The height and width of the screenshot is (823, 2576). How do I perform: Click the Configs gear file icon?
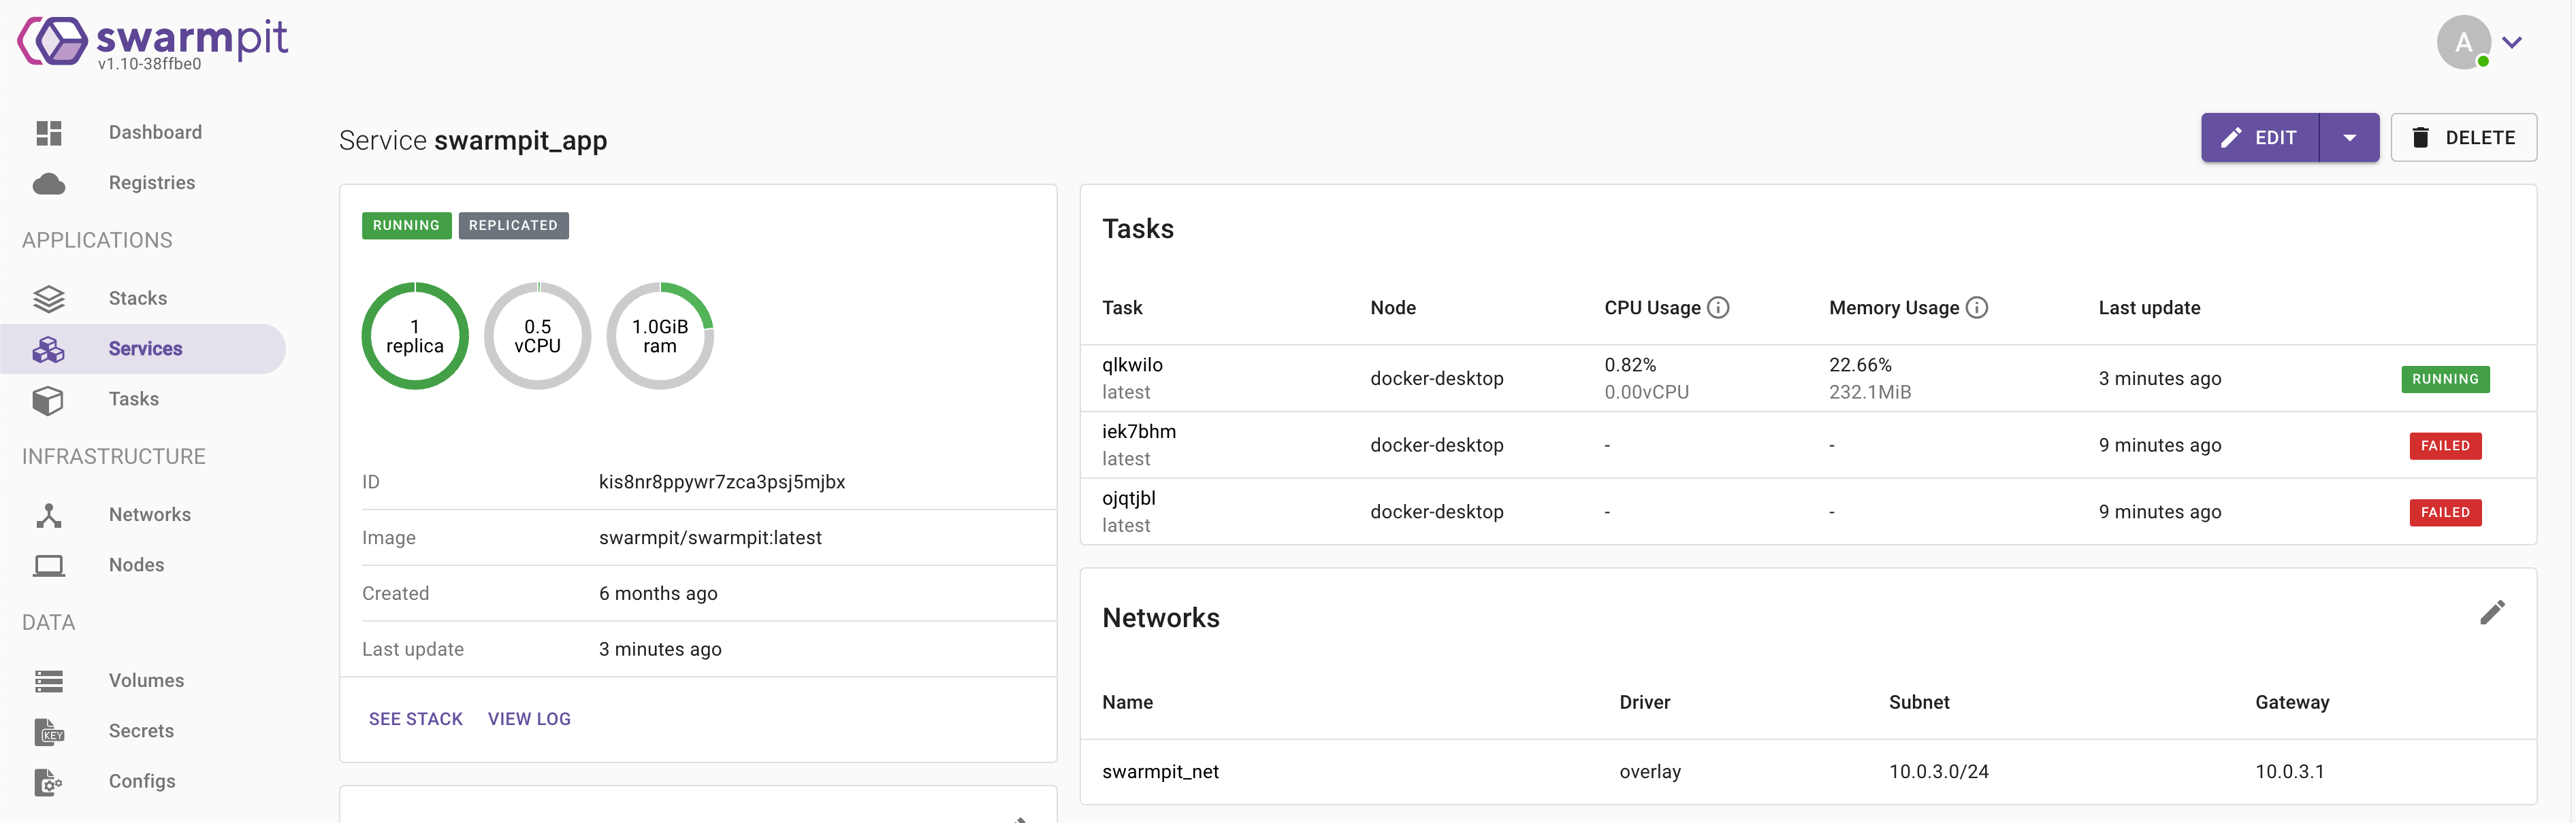tap(48, 782)
